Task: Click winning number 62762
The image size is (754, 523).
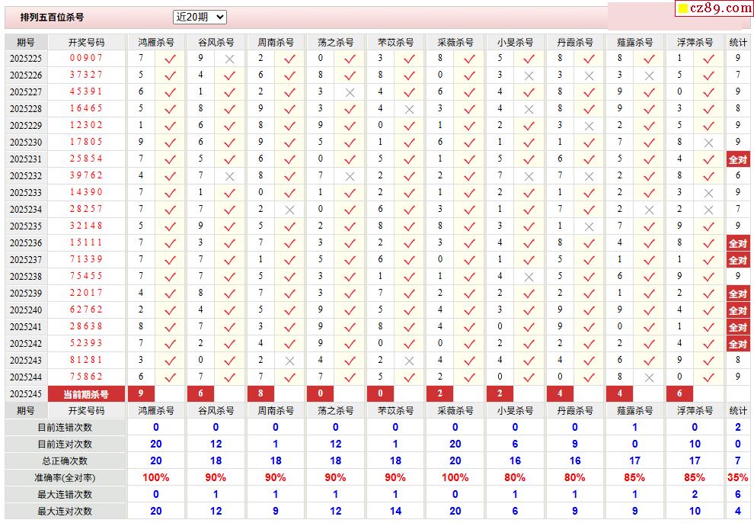Action: coord(86,310)
